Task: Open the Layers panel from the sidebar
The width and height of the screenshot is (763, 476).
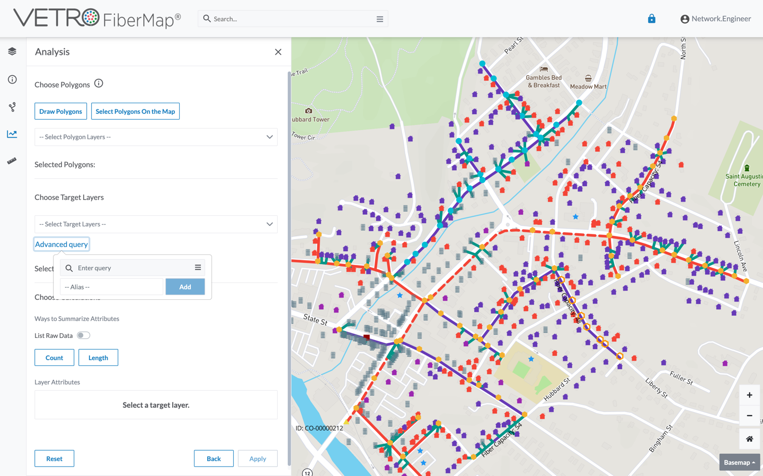Action: 12,51
